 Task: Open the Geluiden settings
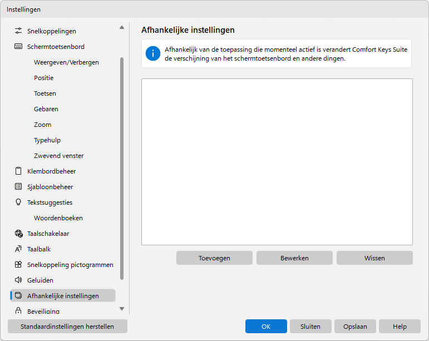(x=40, y=280)
